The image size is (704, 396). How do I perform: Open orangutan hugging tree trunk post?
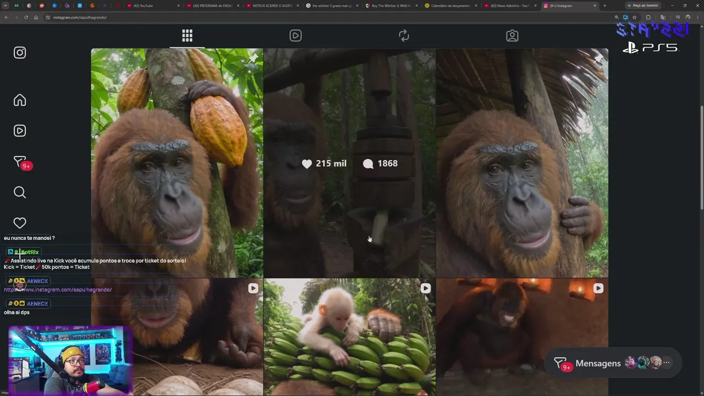[522, 163]
